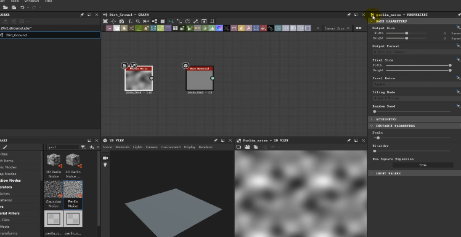Collapse the Input Values section
Image resolution: width=461 pixels, height=237 pixels.
tap(372, 173)
